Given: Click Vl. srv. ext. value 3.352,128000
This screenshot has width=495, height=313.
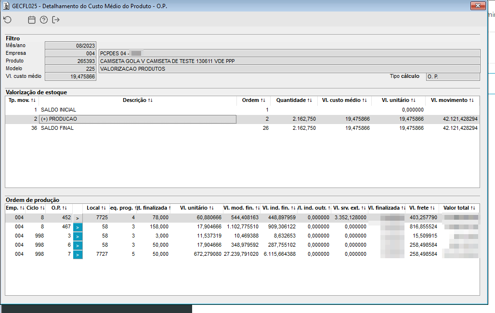Looking at the screenshot, I should pos(351,217).
